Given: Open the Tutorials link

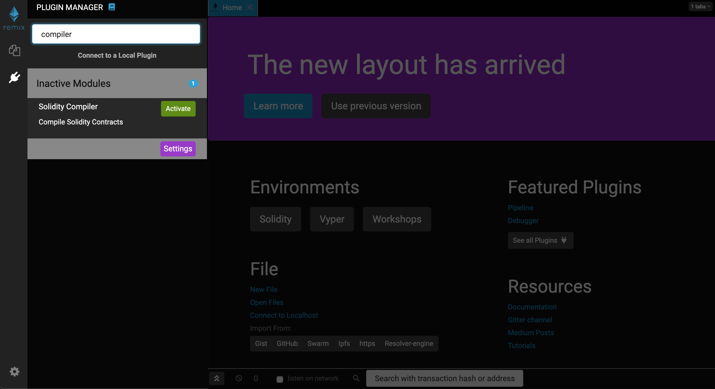Looking at the screenshot, I should pyautogui.click(x=522, y=346).
